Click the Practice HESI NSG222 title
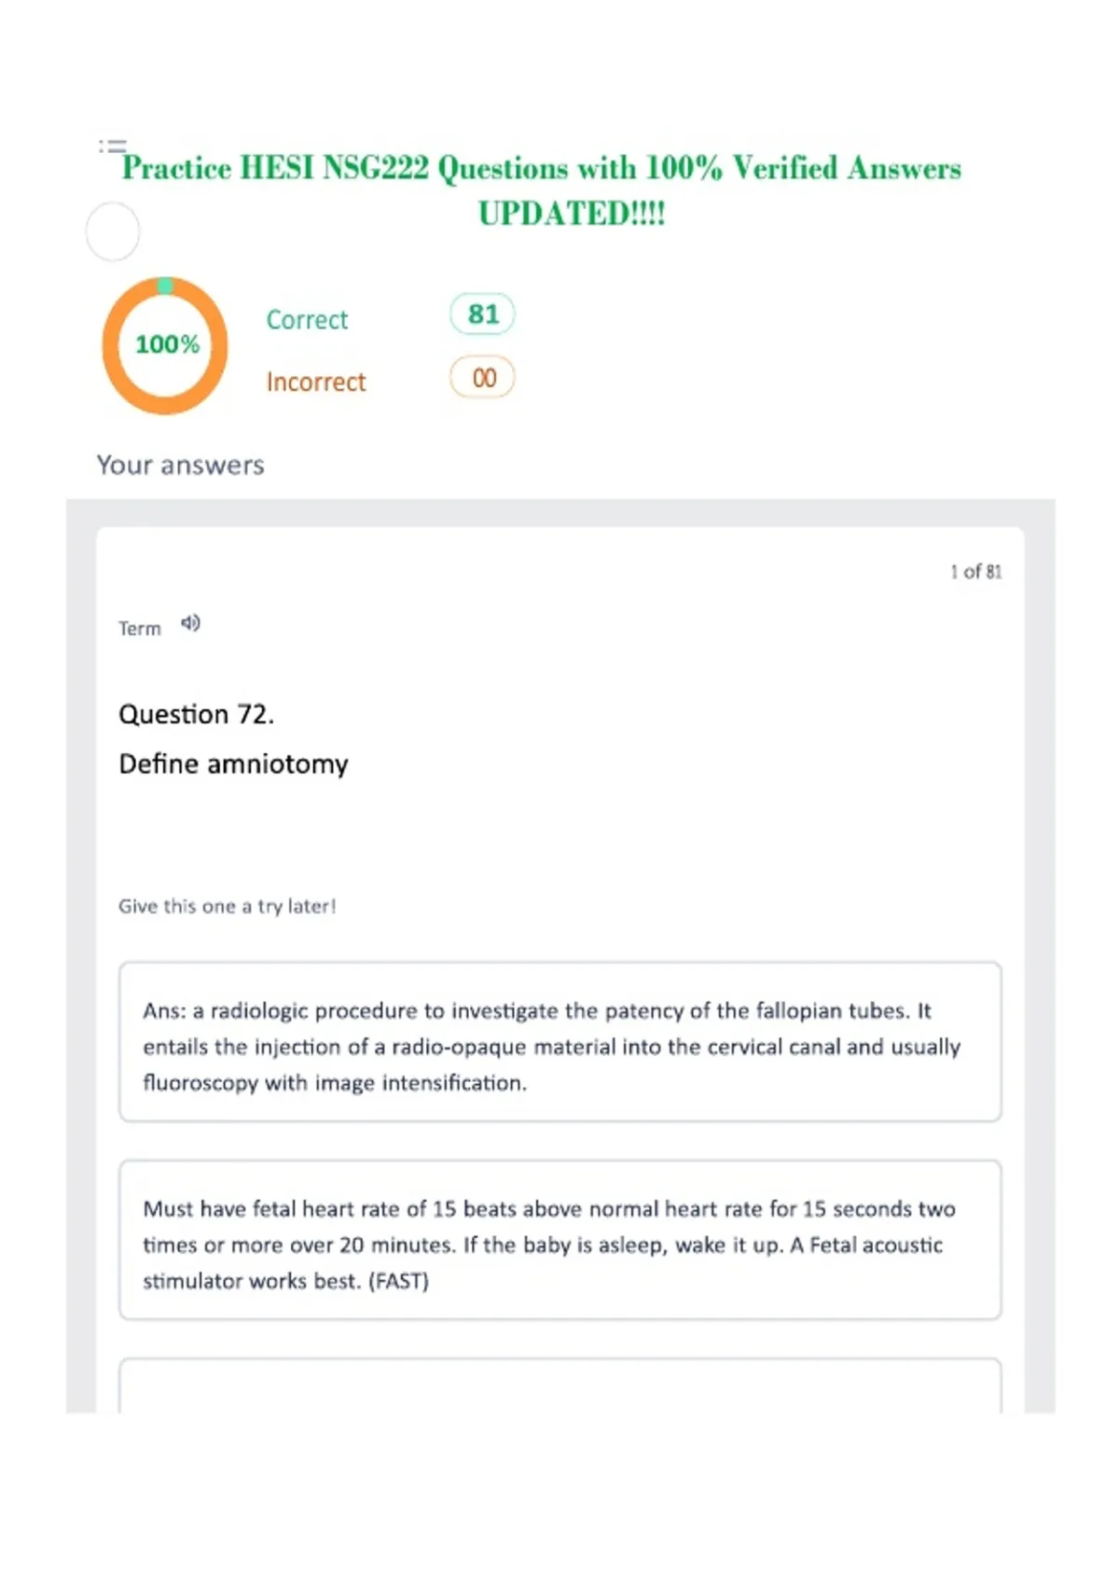1119x1586 pixels. click(542, 168)
